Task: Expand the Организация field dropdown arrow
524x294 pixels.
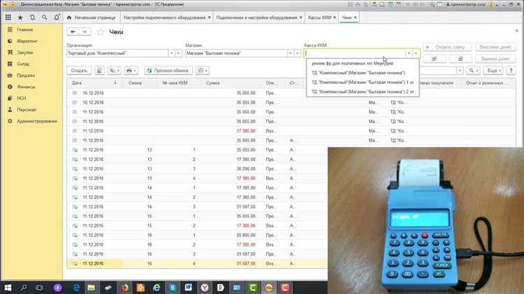Action: click(x=171, y=53)
